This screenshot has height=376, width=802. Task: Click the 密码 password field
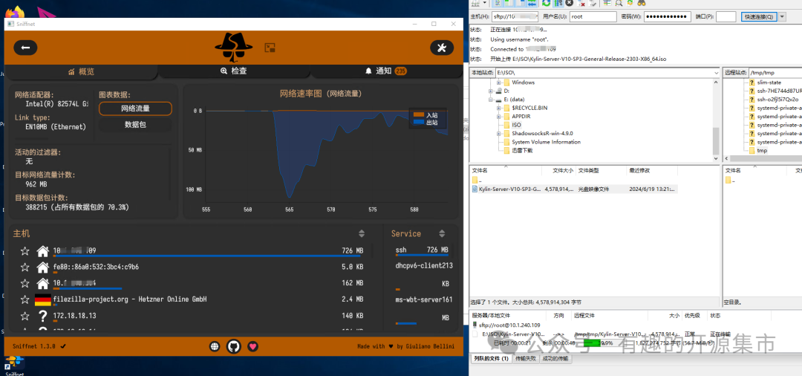pyautogui.click(x=668, y=16)
